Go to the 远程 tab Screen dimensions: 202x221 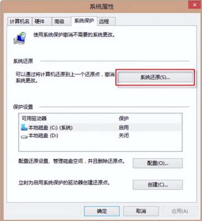coord(106,21)
